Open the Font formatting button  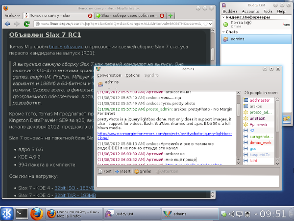pos(105,171)
